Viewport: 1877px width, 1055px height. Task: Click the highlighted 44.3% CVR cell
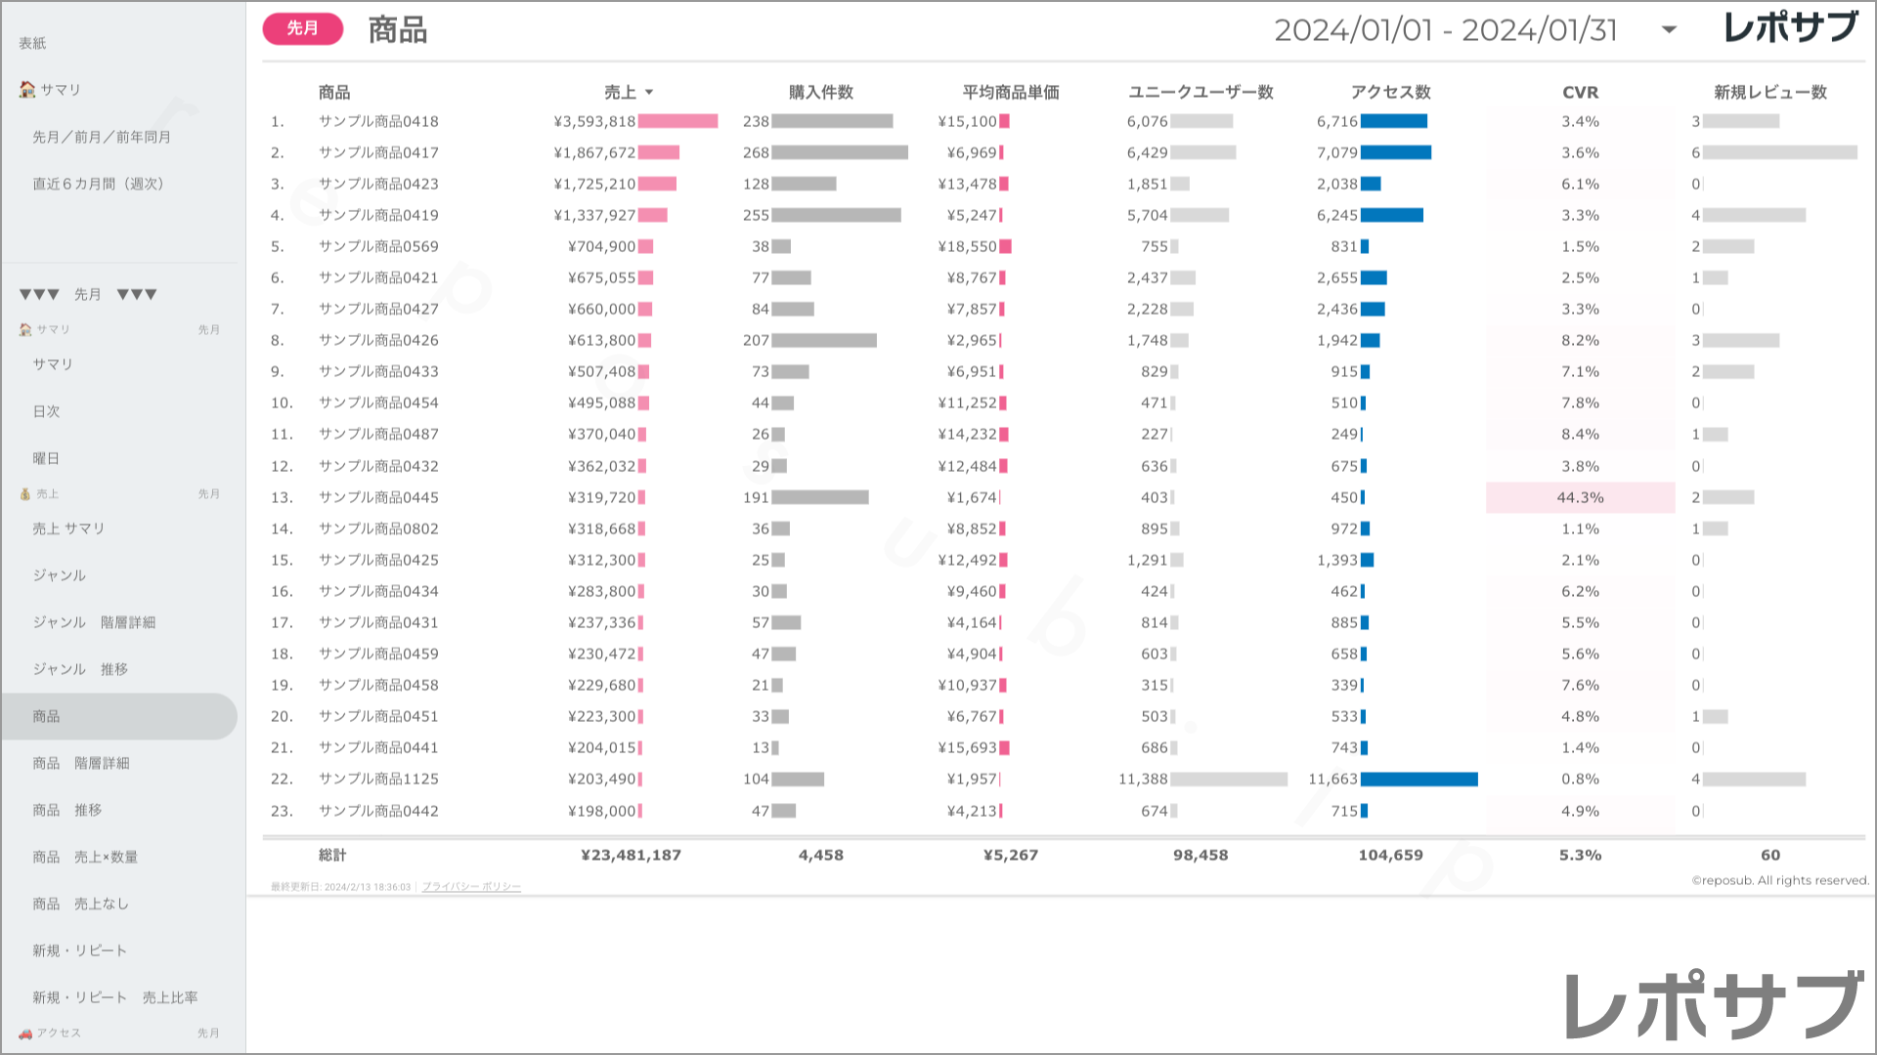tap(1580, 497)
